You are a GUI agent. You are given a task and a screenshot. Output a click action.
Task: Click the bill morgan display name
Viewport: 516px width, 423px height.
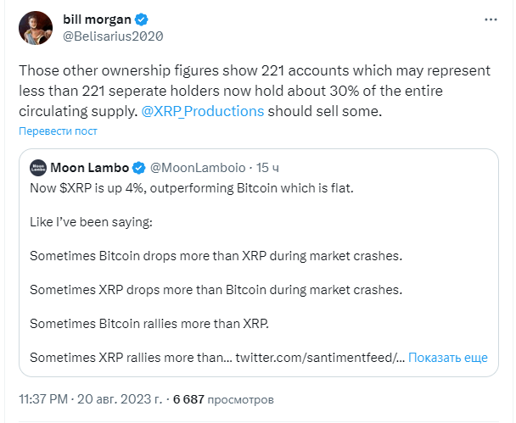click(97, 19)
